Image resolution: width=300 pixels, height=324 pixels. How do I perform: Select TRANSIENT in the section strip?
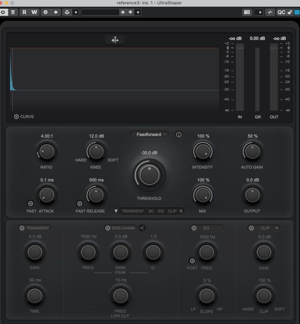[133, 211]
